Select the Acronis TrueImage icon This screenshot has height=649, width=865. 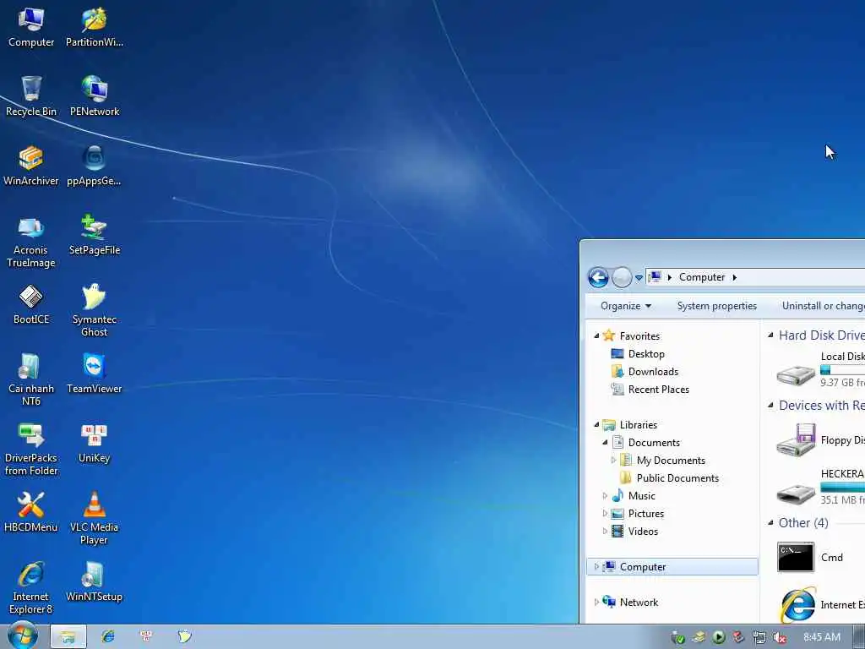point(31,243)
